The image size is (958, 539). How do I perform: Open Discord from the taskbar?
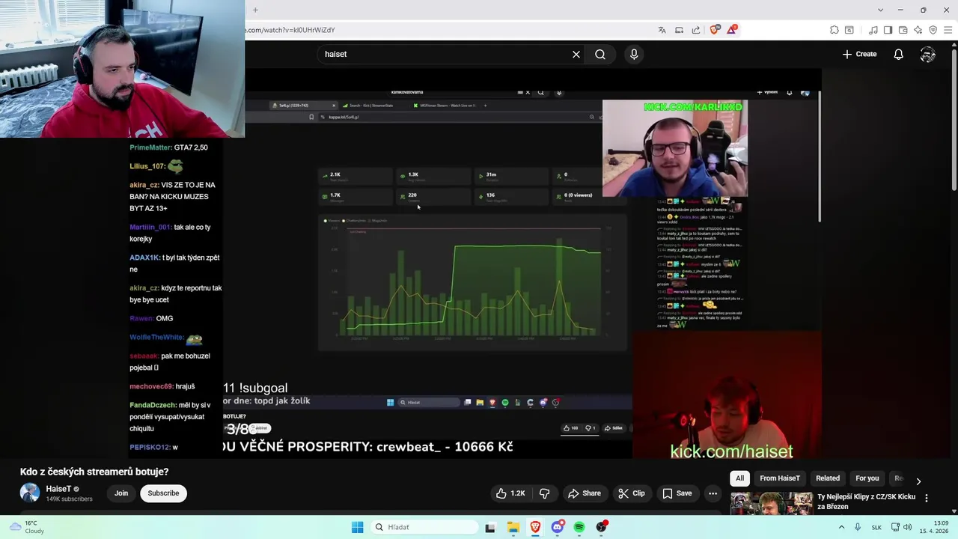[x=558, y=527]
